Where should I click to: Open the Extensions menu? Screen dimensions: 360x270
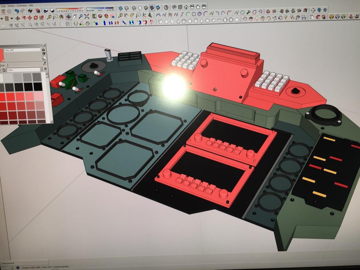[x=22, y=6]
